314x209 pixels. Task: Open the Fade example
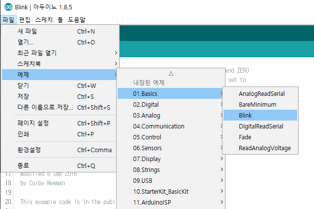click(260, 137)
